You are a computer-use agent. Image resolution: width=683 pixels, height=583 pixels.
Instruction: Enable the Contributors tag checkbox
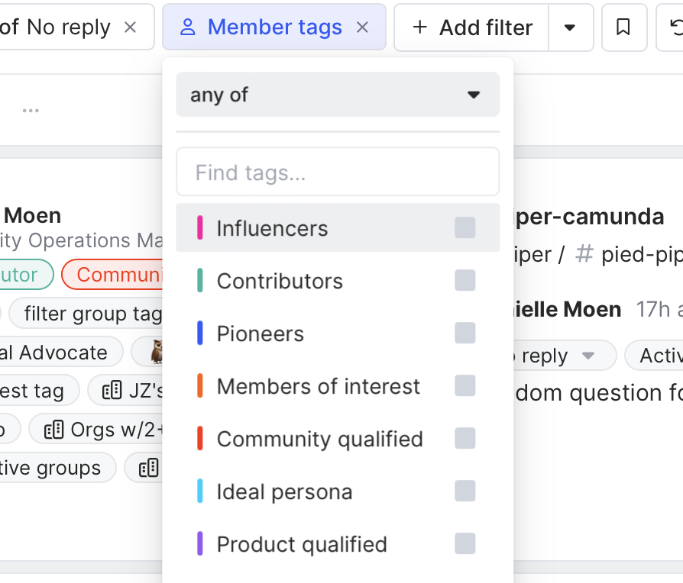[465, 281]
